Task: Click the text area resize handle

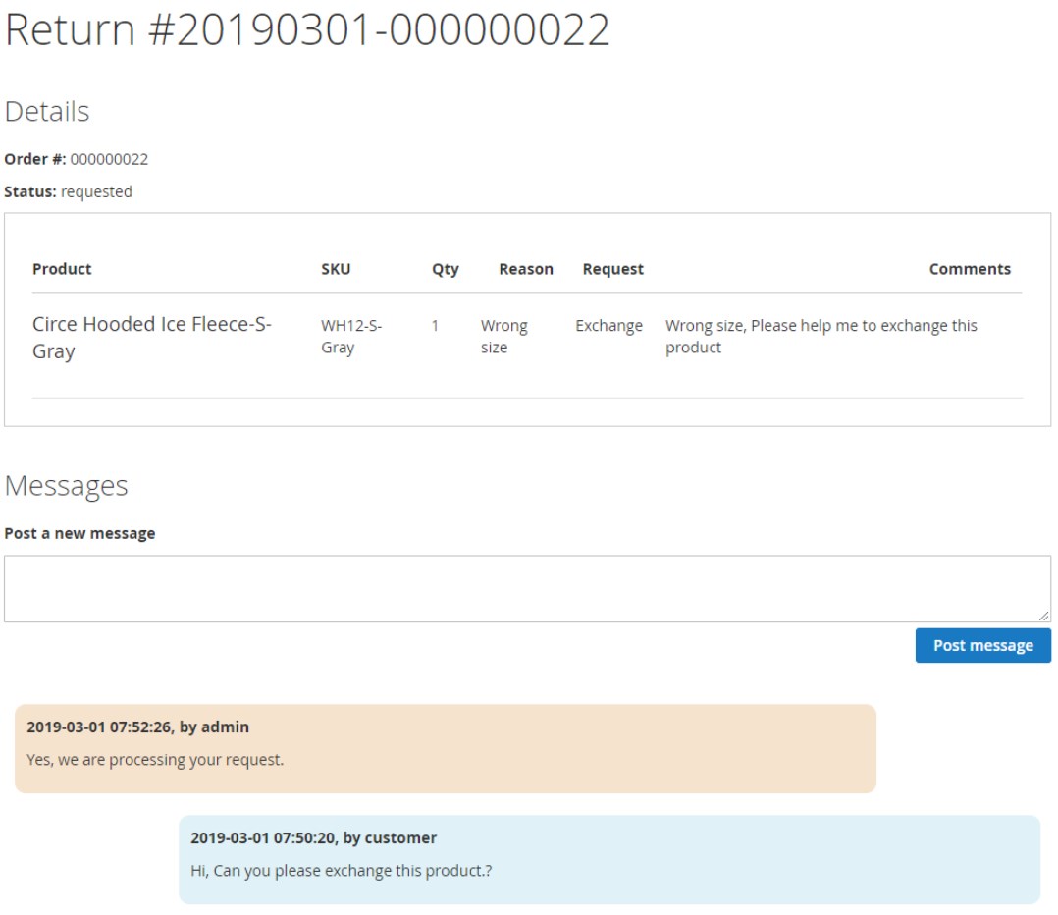Action: pyautogui.click(x=1044, y=616)
